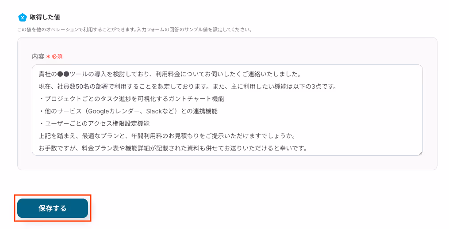
Task: Click the red ＊必須 required marker
Action: [54, 56]
